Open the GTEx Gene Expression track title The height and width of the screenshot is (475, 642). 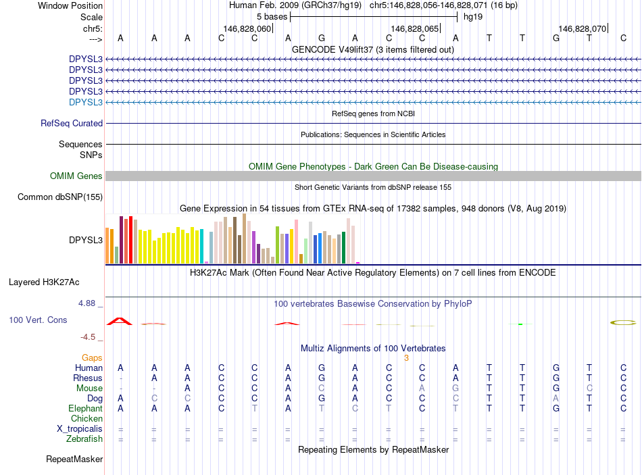pyautogui.click(x=373, y=208)
